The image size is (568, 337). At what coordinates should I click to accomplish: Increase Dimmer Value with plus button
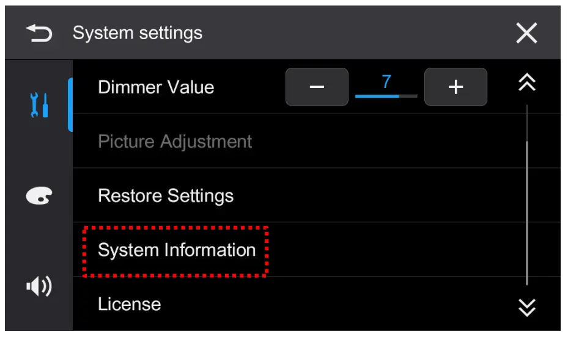point(456,87)
